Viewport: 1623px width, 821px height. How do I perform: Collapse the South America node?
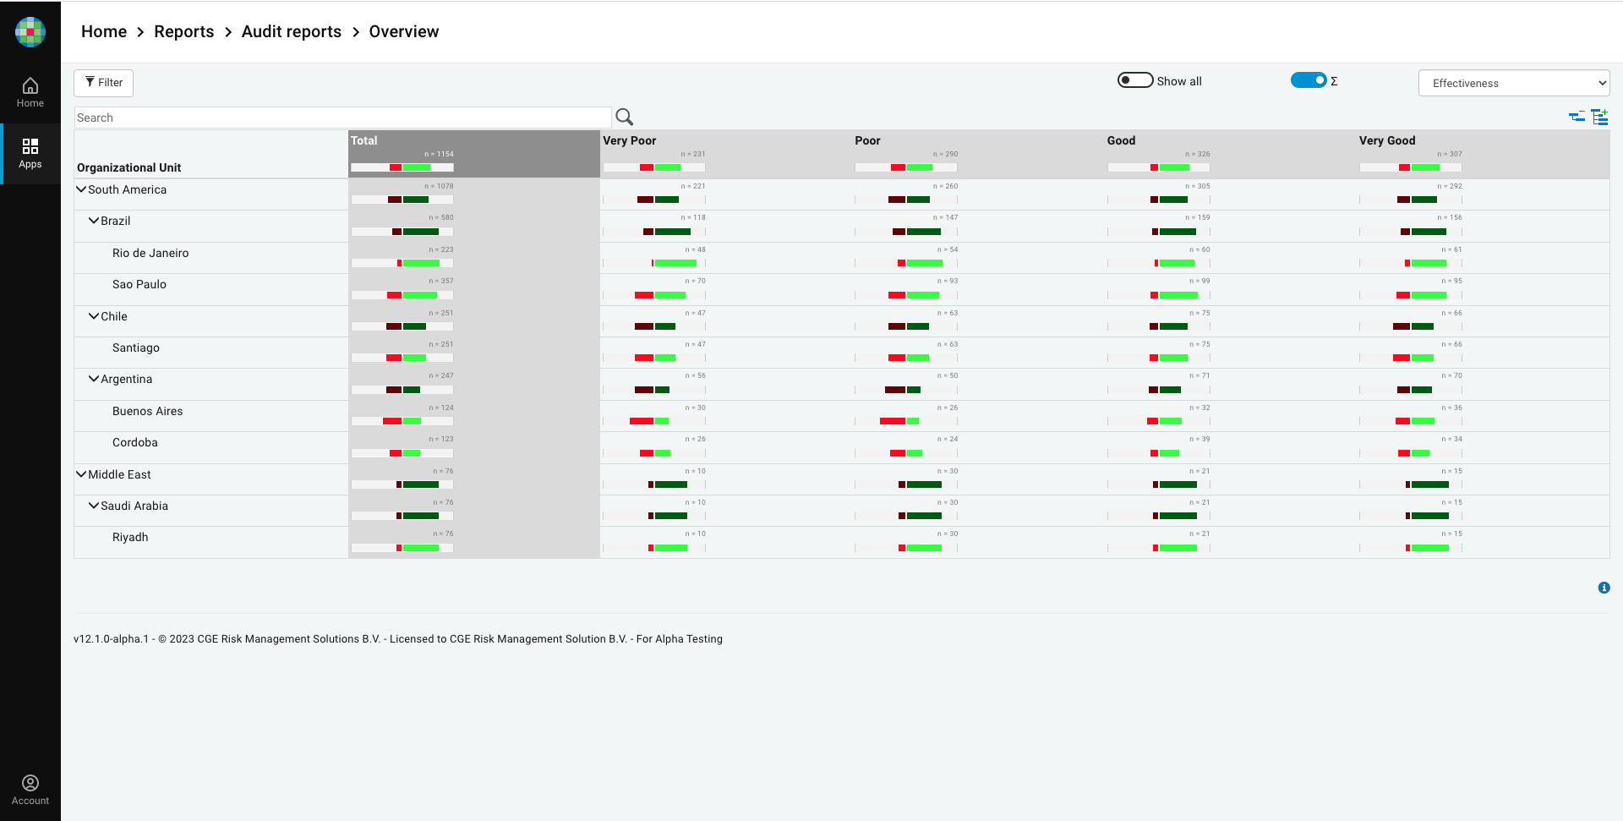[81, 189]
